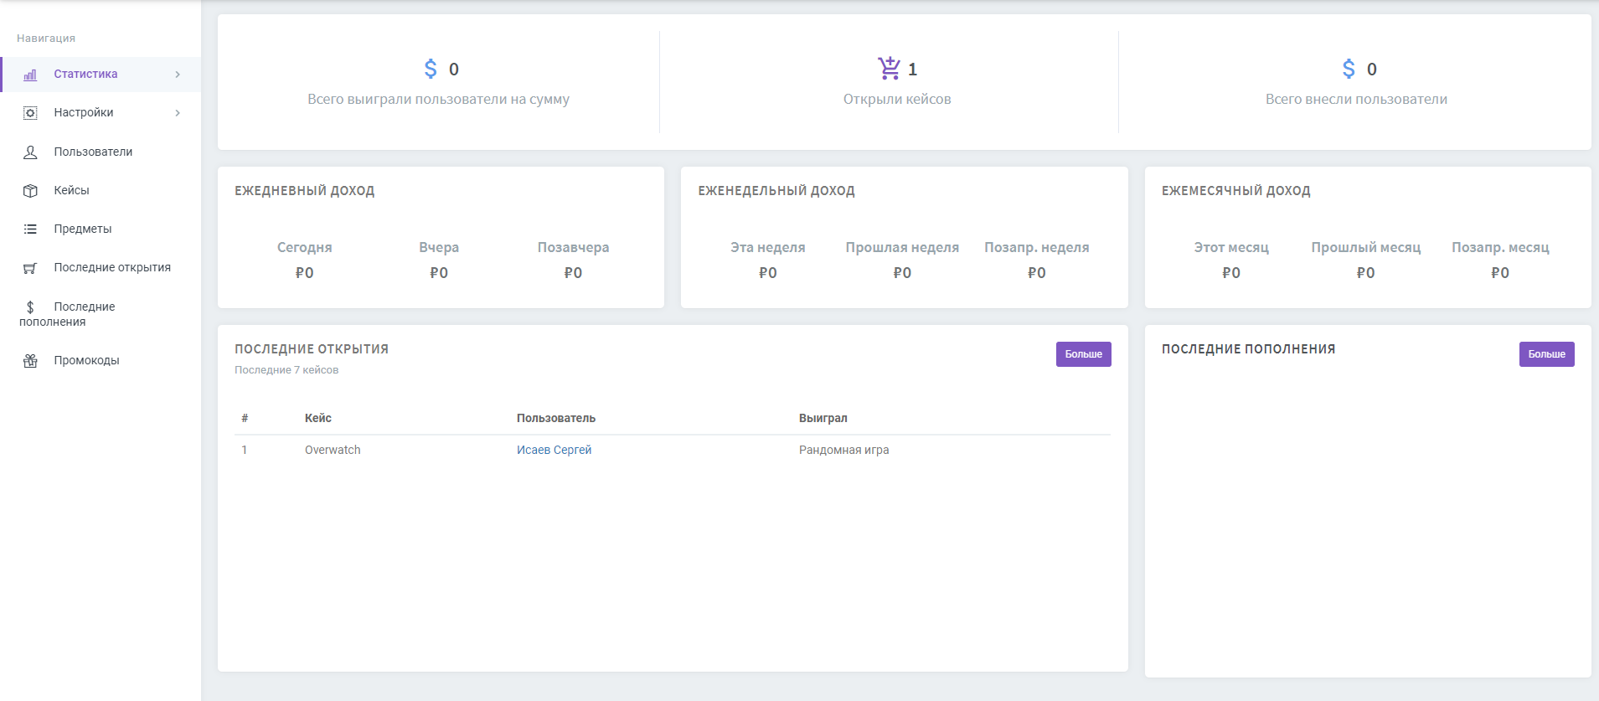Click the bar chart icon beside Статистика
1599x701 pixels.
(x=30, y=75)
